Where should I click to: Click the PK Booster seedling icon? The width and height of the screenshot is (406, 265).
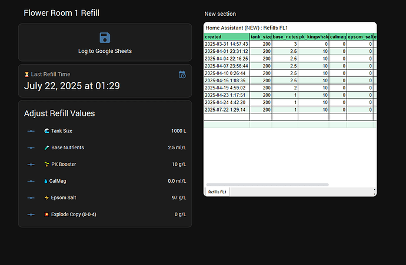click(46, 164)
